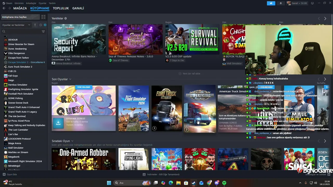The height and width of the screenshot is (187, 333).
Task: Click the sort arrow in library sidebar
Action: point(35,25)
